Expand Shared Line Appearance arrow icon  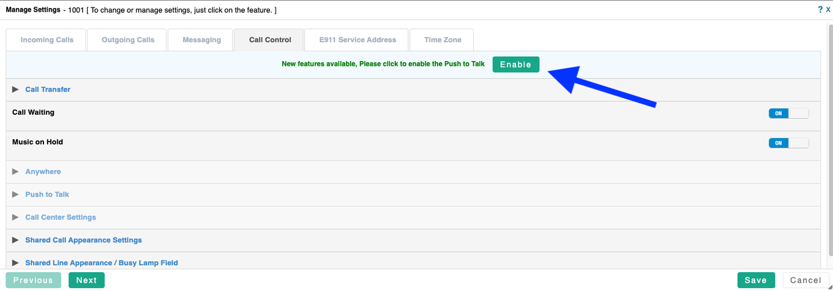[x=15, y=263]
